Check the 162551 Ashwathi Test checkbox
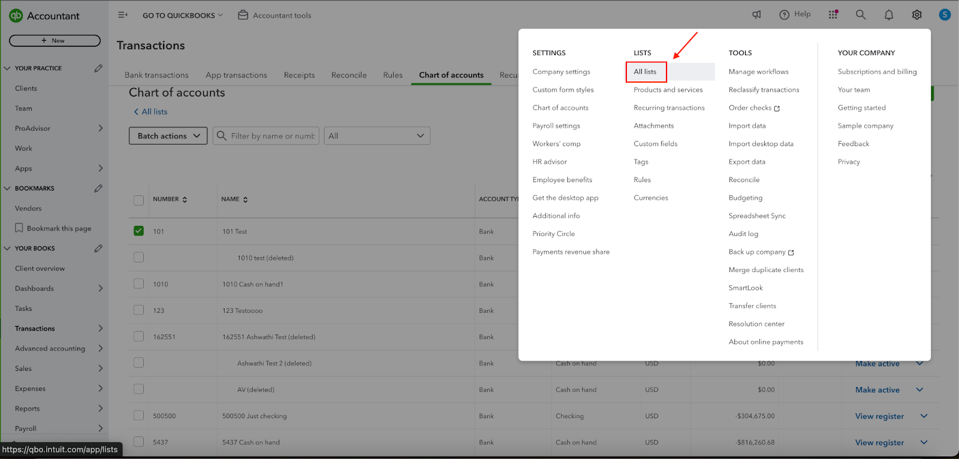 point(138,336)
